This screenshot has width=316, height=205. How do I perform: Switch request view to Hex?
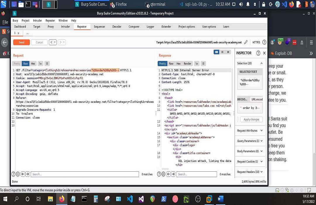pos(33,64)
